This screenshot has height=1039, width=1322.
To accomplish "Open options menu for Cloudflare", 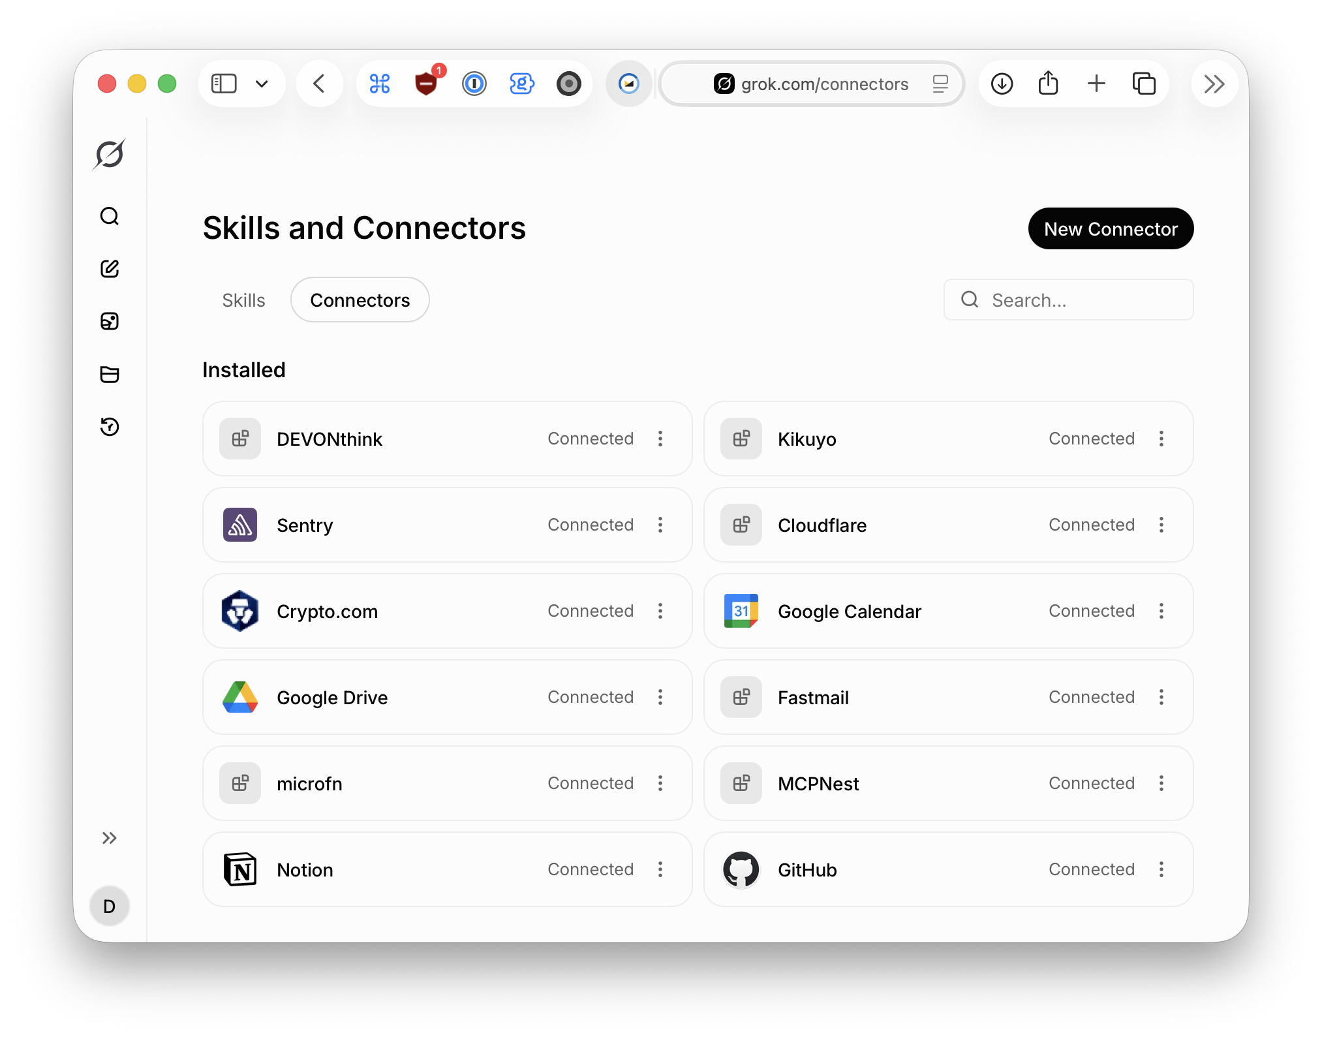I will tap(1161, 525).
